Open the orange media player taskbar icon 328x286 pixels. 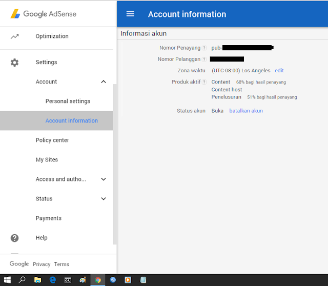[x=128, y=280]
